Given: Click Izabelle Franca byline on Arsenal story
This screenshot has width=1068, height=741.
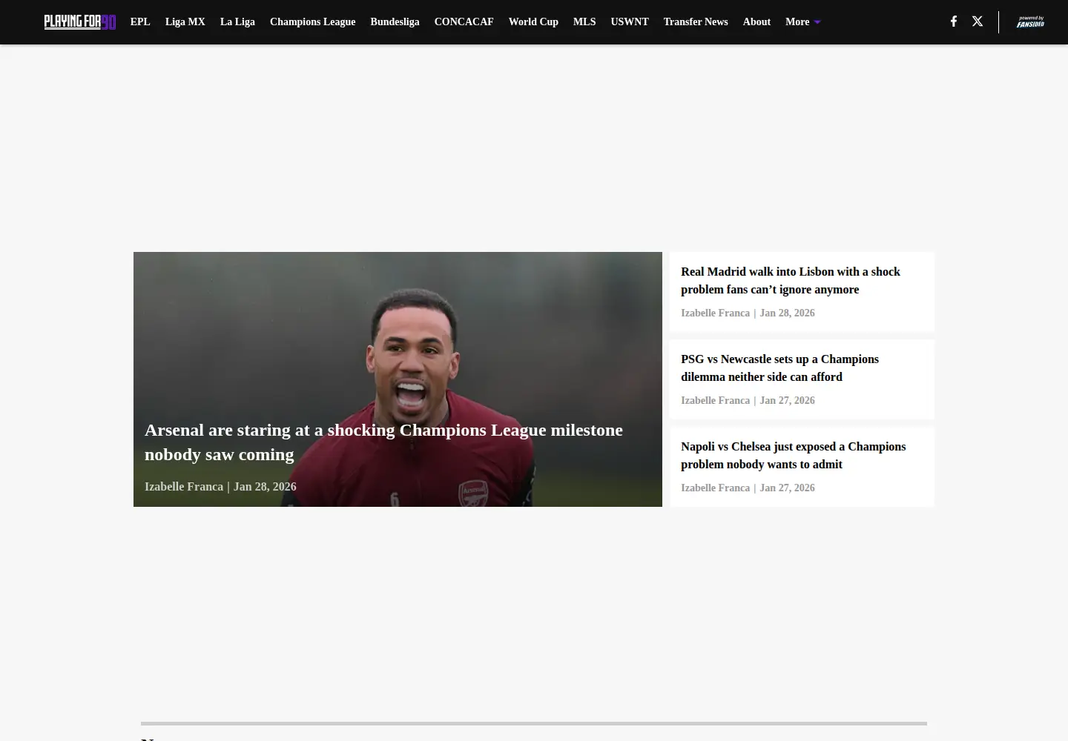Looking at the screenshot, I should [x=184, y=487].
